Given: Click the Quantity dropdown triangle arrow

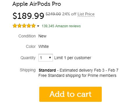Looking at the screenshot, I should click(x=50, y=58).
